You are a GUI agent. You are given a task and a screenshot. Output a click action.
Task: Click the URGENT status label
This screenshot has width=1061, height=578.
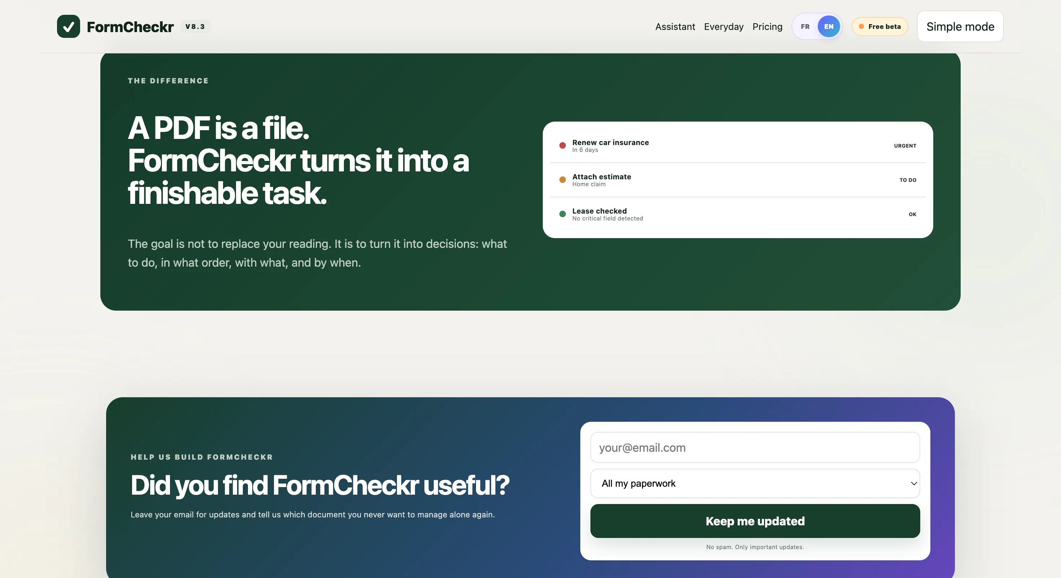[x=905, y=146]
